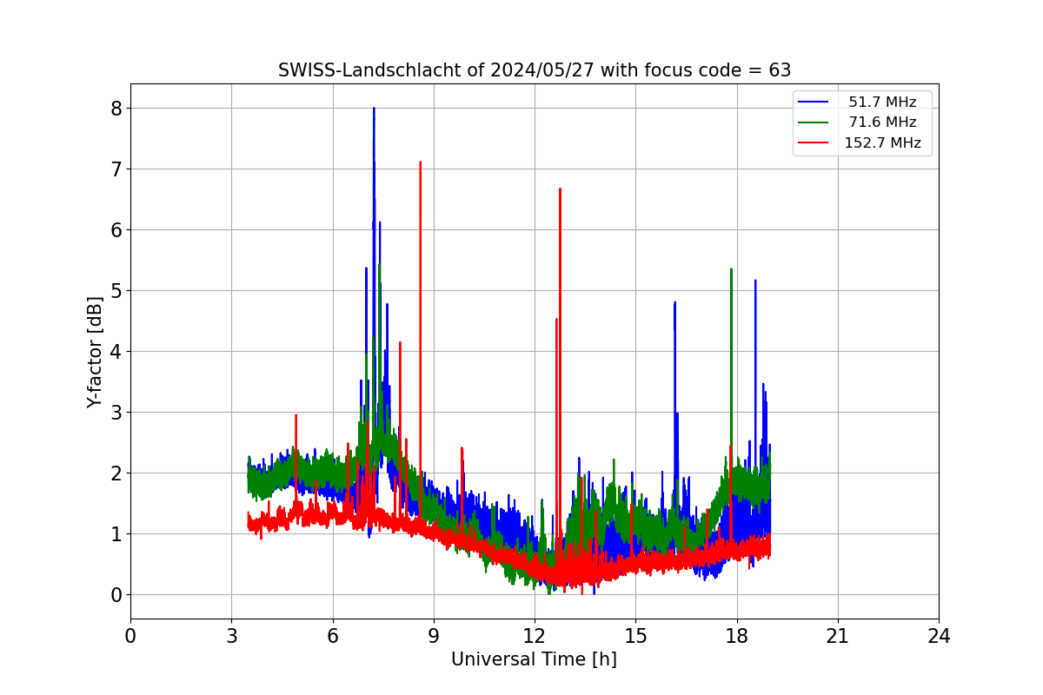Click the red line sample in the legend

click(814, 143)
